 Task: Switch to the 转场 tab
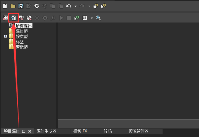pos(108,131)
